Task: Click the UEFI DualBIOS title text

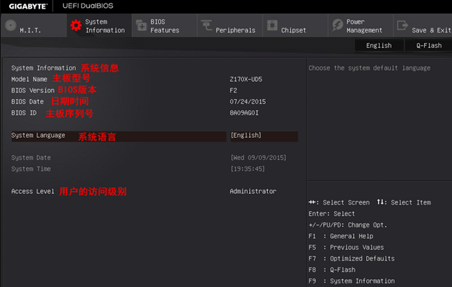Action: click(x=88, y=6)
